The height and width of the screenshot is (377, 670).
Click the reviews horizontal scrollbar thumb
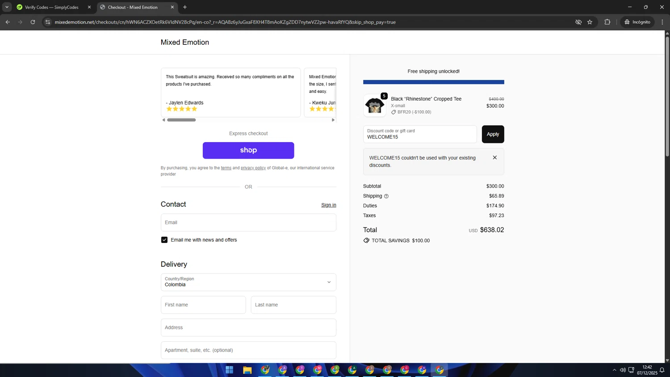pyautogui.click(x=181, y=120)
